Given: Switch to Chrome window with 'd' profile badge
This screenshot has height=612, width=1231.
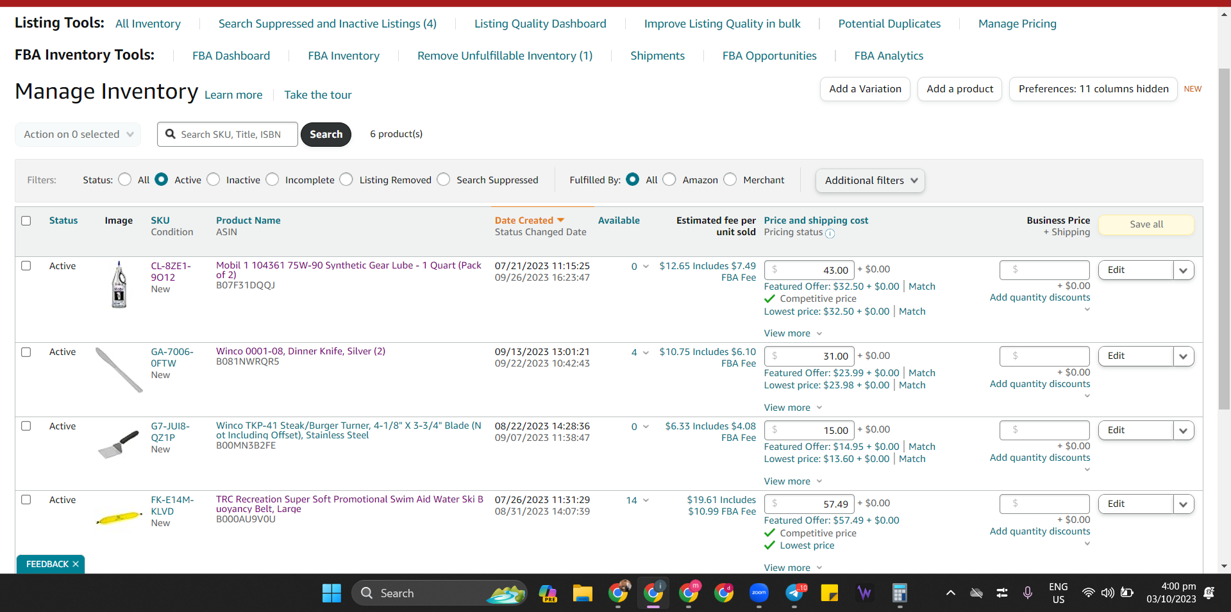Looking at the screenshot, I should [x=724, y=593].
